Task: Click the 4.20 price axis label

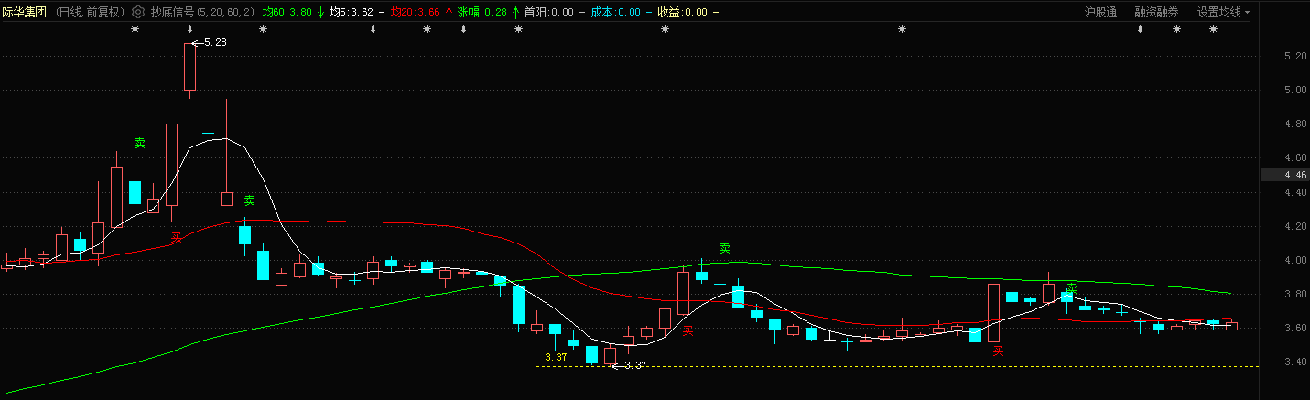Action: tap(1295, 226)
